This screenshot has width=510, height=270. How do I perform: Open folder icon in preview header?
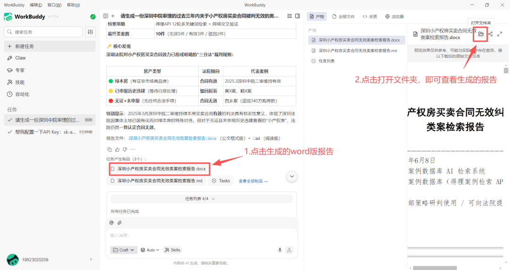(x=481, y=34)
